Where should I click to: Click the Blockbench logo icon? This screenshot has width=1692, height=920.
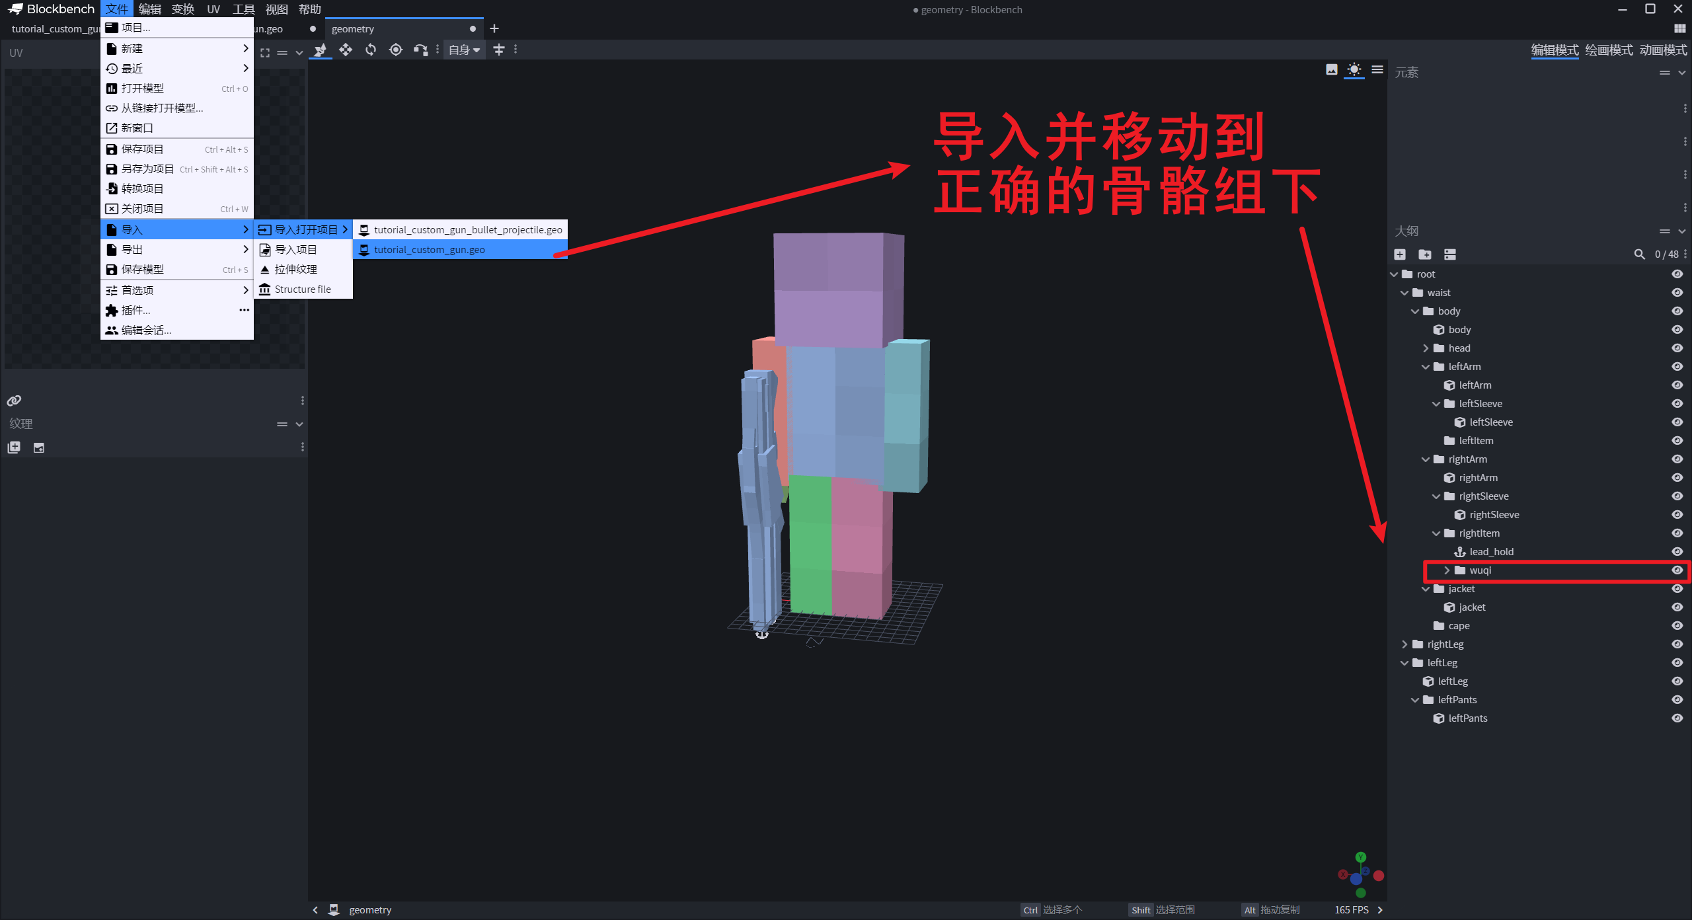click(15, 9)
